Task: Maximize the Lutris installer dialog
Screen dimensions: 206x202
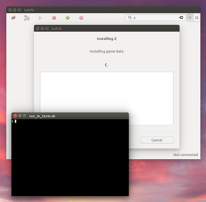Action: click(47, 28)
